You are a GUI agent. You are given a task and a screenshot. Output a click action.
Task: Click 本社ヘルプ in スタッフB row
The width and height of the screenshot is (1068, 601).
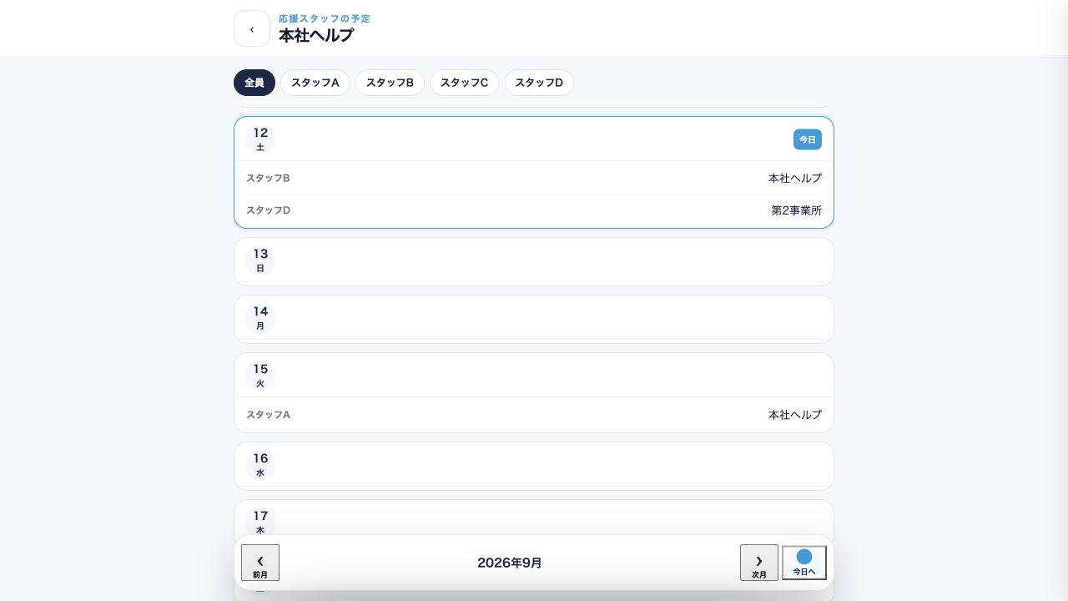[795, 178]
